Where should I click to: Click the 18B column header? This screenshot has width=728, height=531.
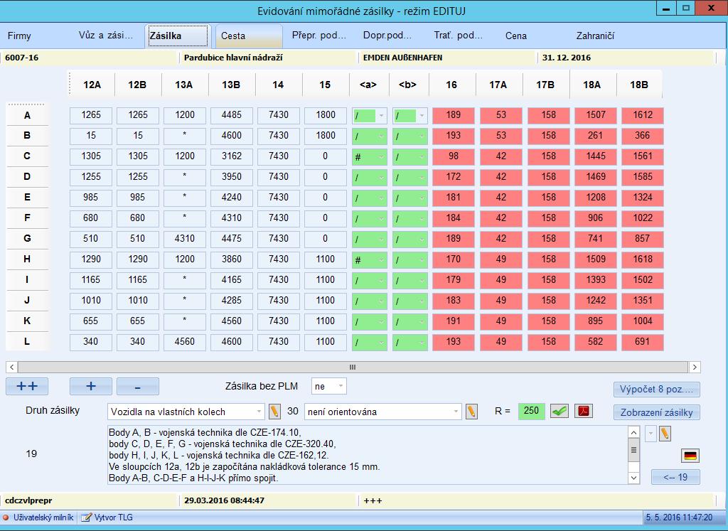coord(639,85)
